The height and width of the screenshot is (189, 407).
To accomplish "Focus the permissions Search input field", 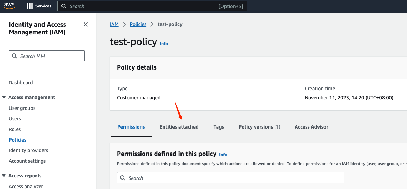I will (x=231, y=178).
